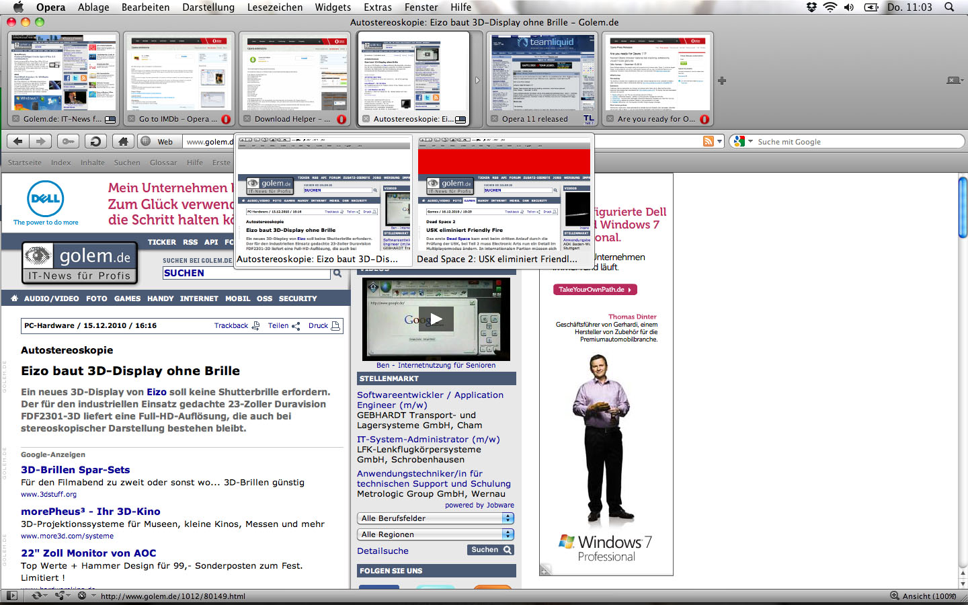Add a new tab with plus icon
This screenshot has width=968, height=605.
point(722,81)
